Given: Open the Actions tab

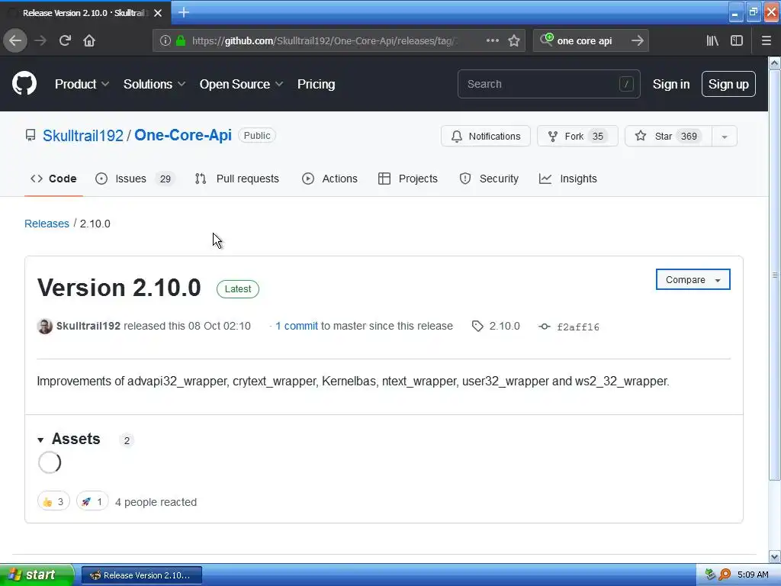Looking at the screenshot, I should [329, 179].
